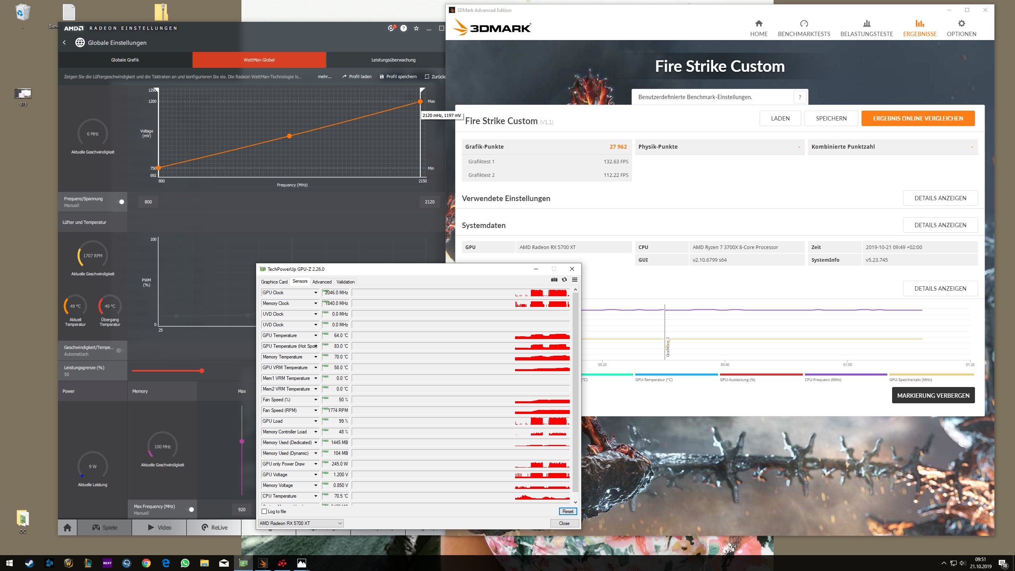
Task: Click LADEN button in 3DMark
Action: [x=780, y=119]
